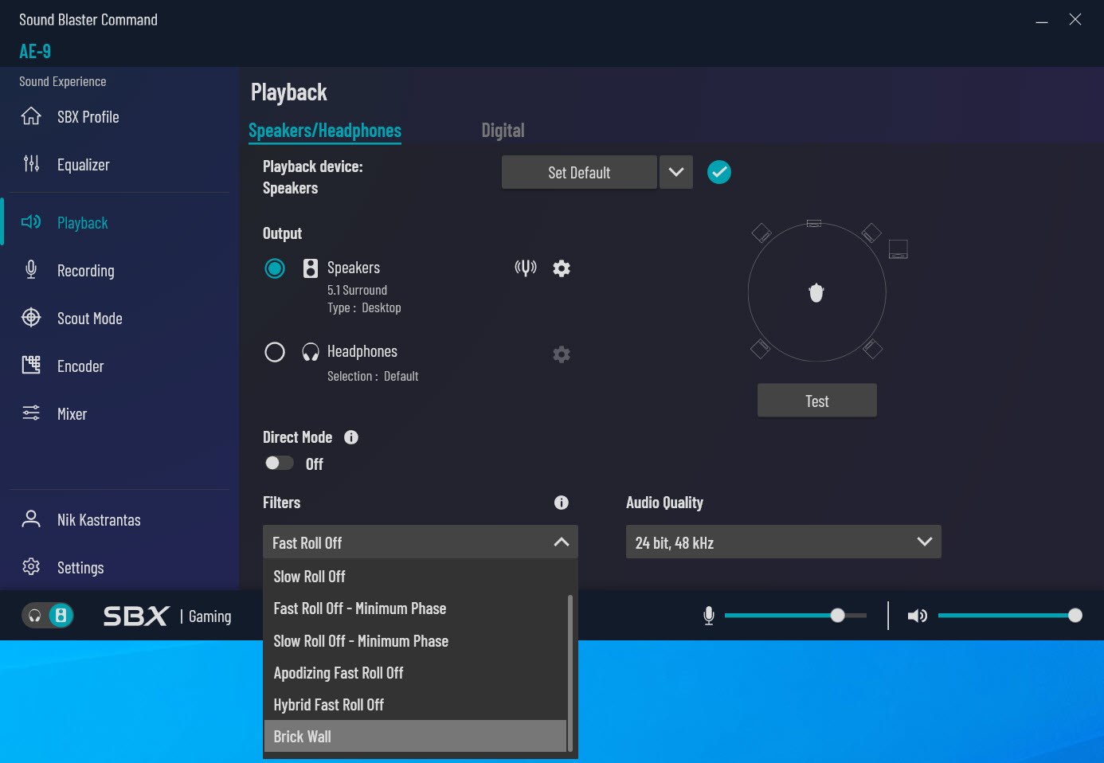Click the Settings gear icon in sidebar
Viewport: 1104px width, 763px height.
pos(31,567)
